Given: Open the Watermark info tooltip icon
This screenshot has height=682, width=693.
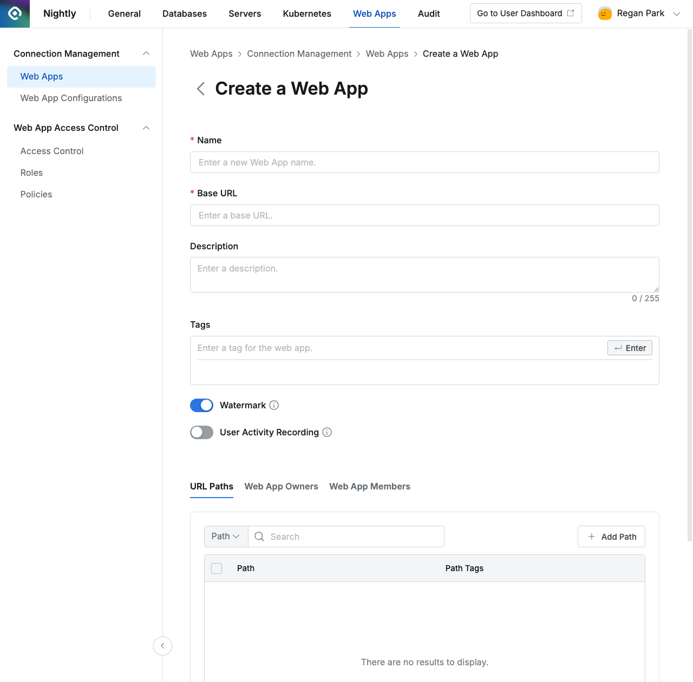Looking at the screenshot, I should [274, 405].
